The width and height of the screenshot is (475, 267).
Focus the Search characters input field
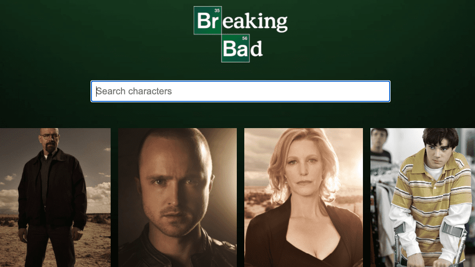[241, 91]
